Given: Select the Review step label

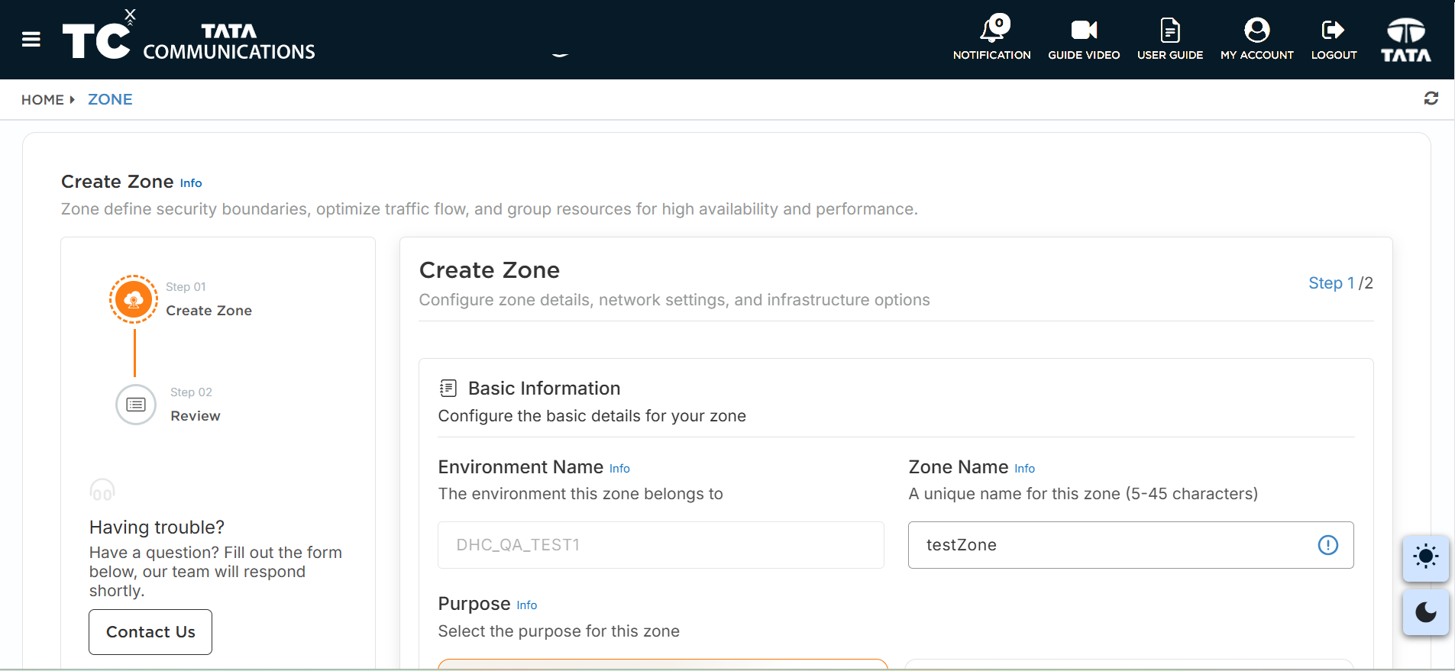Looking at the screenshot, I should click(196, 416).
